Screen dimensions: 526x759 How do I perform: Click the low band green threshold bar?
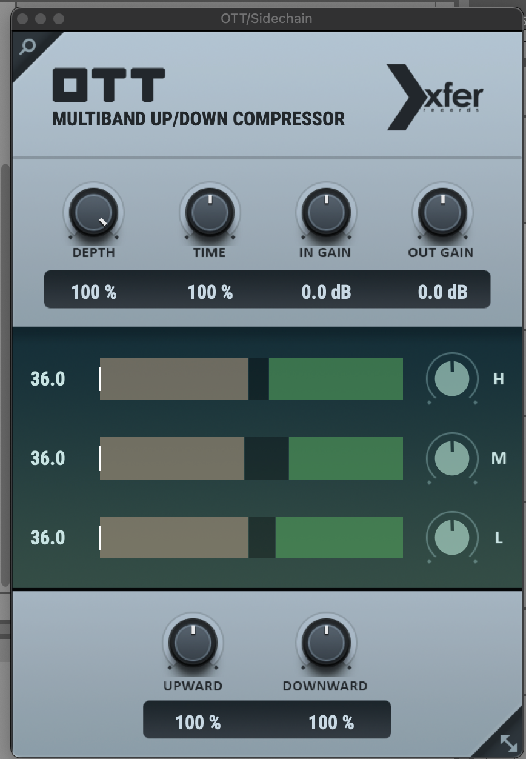(339, 538)
